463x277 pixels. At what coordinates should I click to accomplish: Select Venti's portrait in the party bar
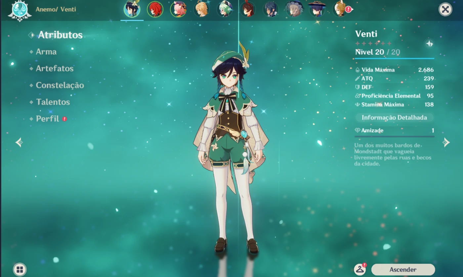[132, 9]
